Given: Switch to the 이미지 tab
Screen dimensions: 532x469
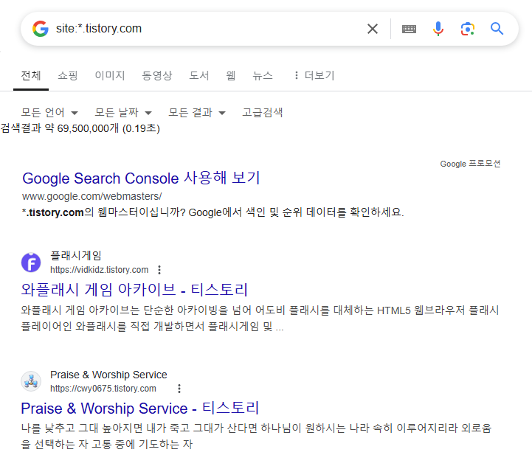Looking at the screenshot, I should [110, 75].
